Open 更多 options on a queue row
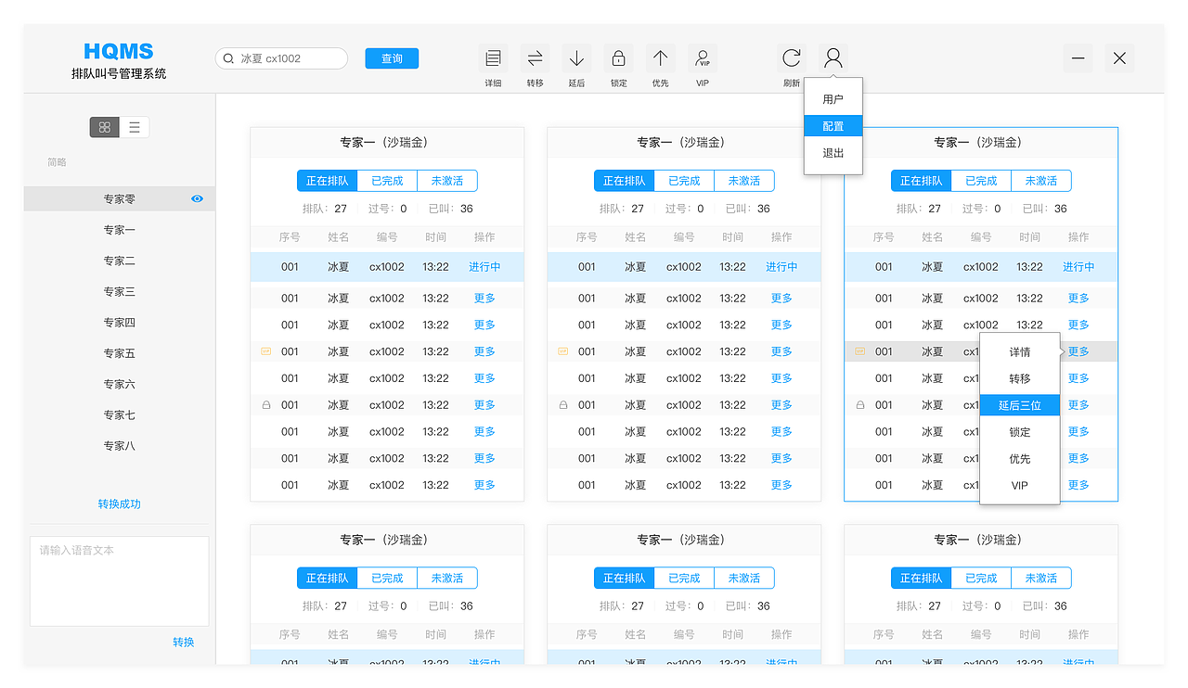The width and height of the screenshot is (1188, 688). pos(484,298)
